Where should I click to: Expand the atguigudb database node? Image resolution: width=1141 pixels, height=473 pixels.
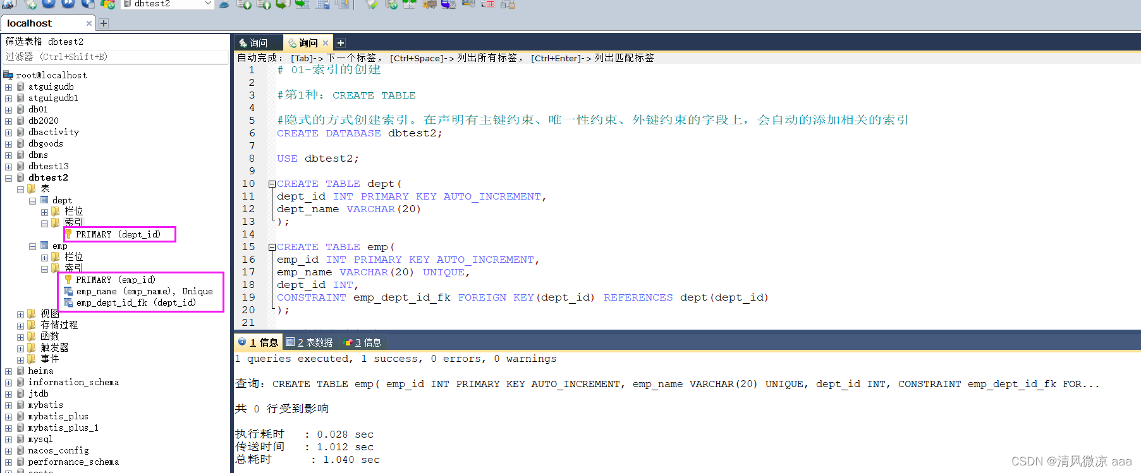pos(8,87)
